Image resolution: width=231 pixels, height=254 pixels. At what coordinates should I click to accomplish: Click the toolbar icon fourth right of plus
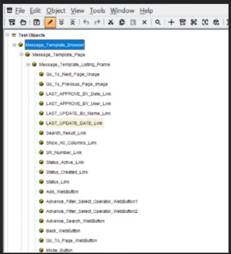[216, 22]
